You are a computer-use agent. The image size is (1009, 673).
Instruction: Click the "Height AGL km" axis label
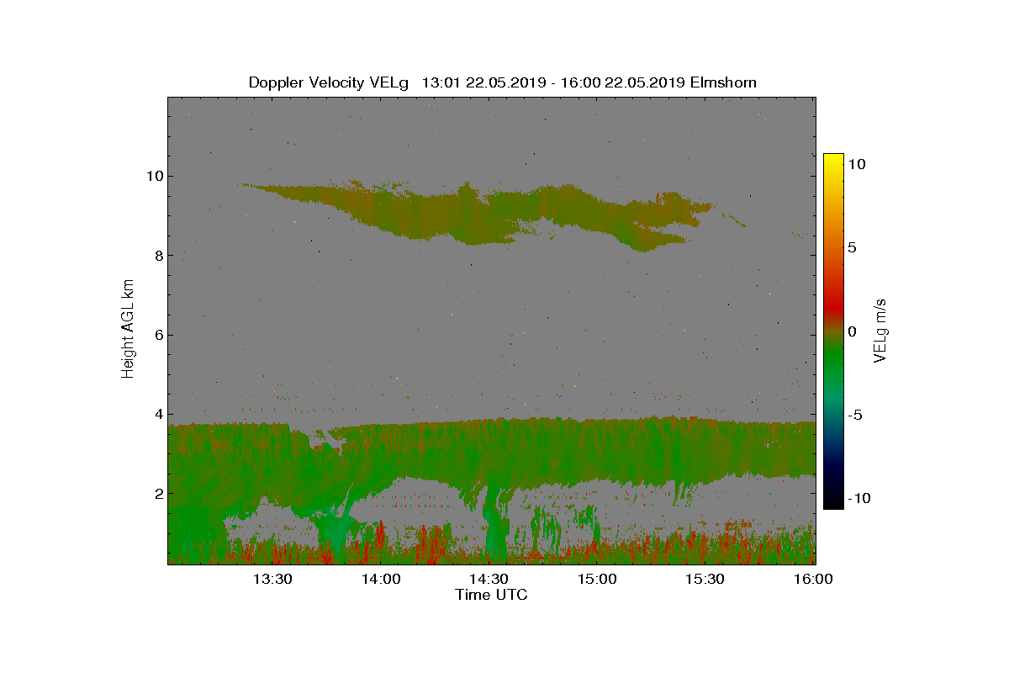coord(128,330)
